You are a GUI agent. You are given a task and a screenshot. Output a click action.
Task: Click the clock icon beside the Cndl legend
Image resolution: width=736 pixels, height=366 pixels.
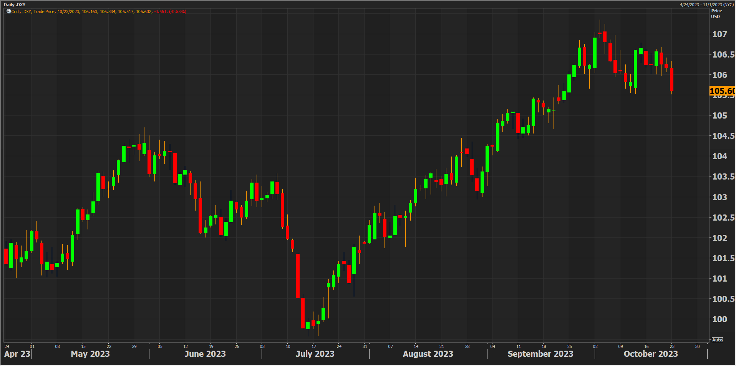pos(8,12)
